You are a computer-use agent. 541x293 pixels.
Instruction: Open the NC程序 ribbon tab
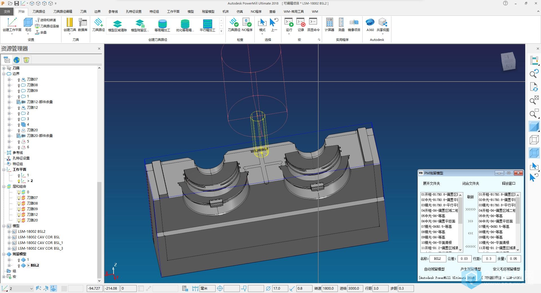[256, 12]
